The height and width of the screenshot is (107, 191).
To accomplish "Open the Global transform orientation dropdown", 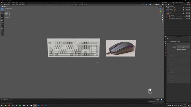I will click(x=76, y=5).
